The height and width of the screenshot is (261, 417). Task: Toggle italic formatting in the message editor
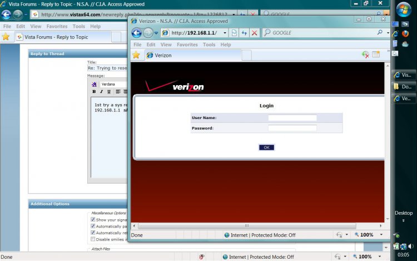coord(101,91)
